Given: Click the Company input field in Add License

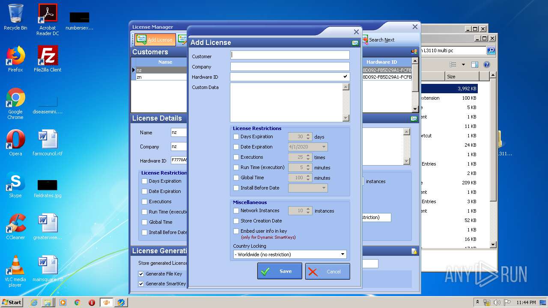Looking at the screenshot, I should (x=290, y=67).
